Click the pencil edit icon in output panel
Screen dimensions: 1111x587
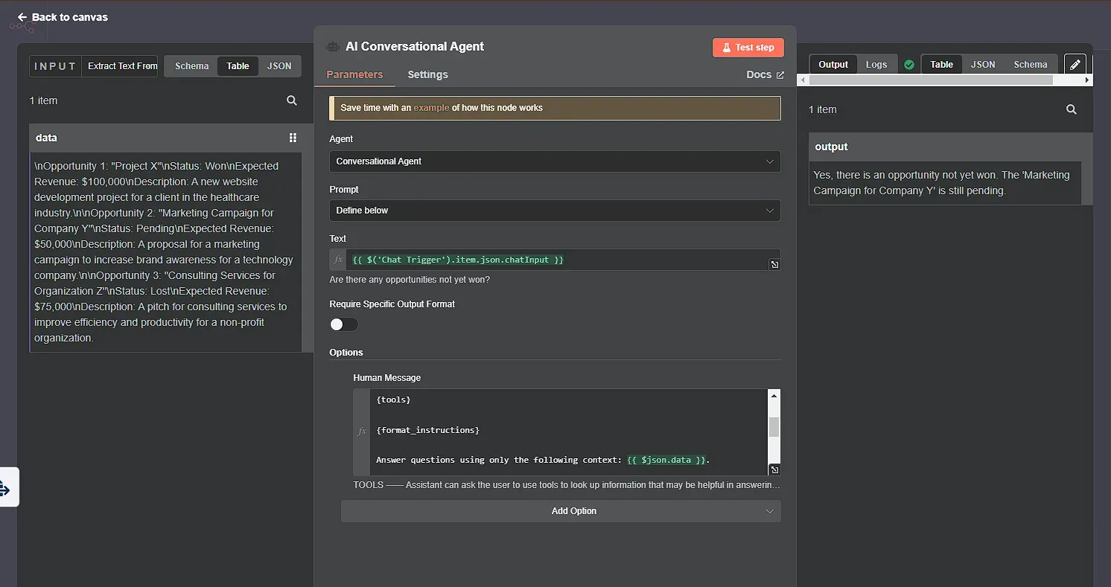(1075, 64)
